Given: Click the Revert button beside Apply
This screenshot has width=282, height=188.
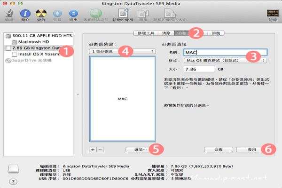Looking at the screenshot, I should [x=219, y=149].
